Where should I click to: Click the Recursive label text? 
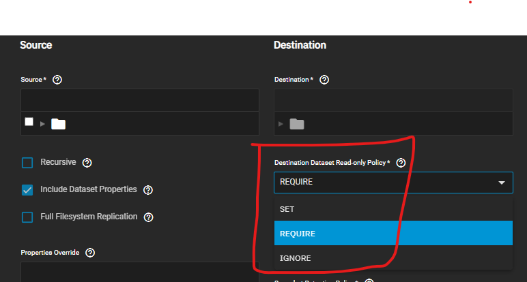pyautogui.click(x=58, y=162)
